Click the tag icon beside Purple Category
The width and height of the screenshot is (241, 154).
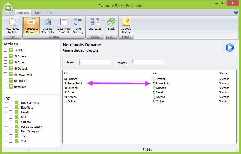17,127
